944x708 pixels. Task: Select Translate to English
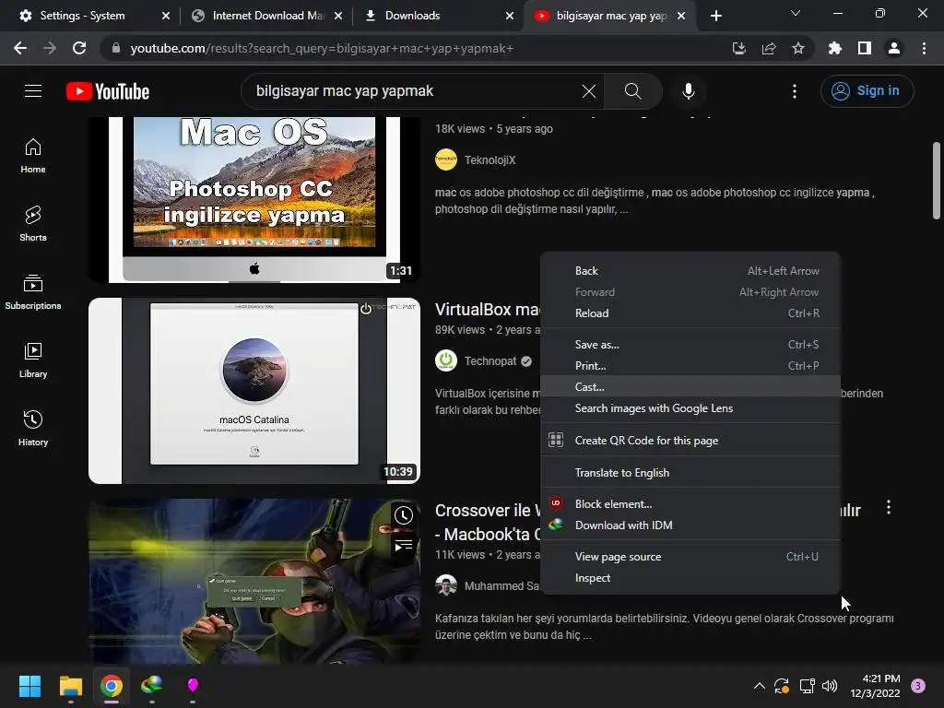point(690,473)
